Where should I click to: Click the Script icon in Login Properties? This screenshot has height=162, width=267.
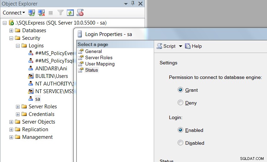159,46
